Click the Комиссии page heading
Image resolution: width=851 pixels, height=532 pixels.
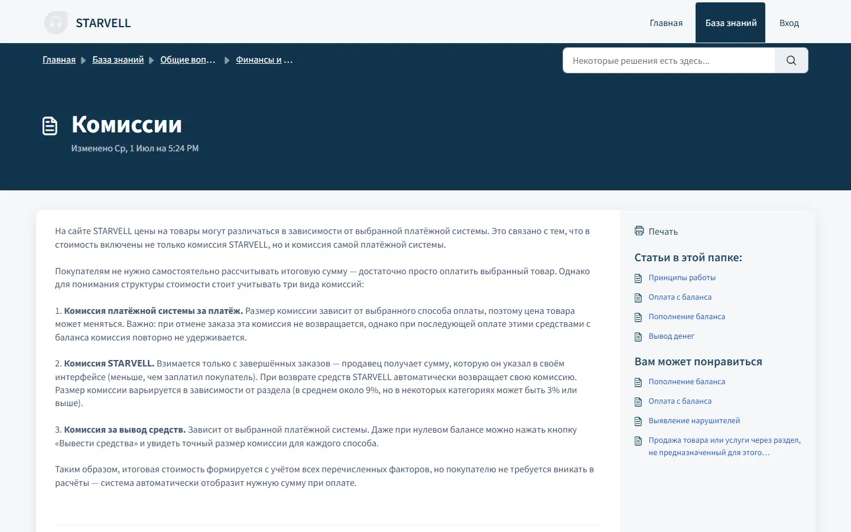pyautogui.click(x=126, y=124)
